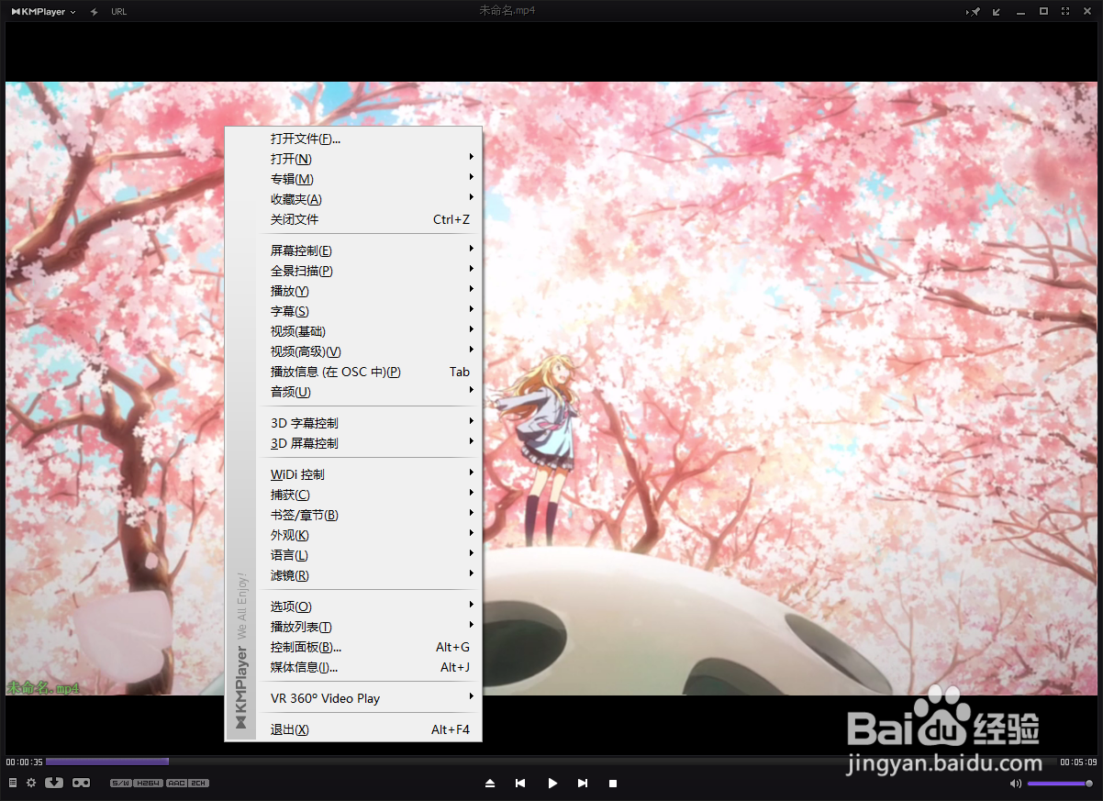Click the 未命名.mp4 title text
The image size is (1103, 801).
507,11
